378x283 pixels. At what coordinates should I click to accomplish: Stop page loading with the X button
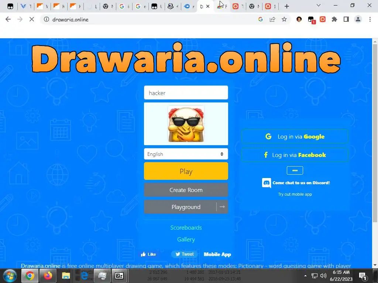point(32,19)
